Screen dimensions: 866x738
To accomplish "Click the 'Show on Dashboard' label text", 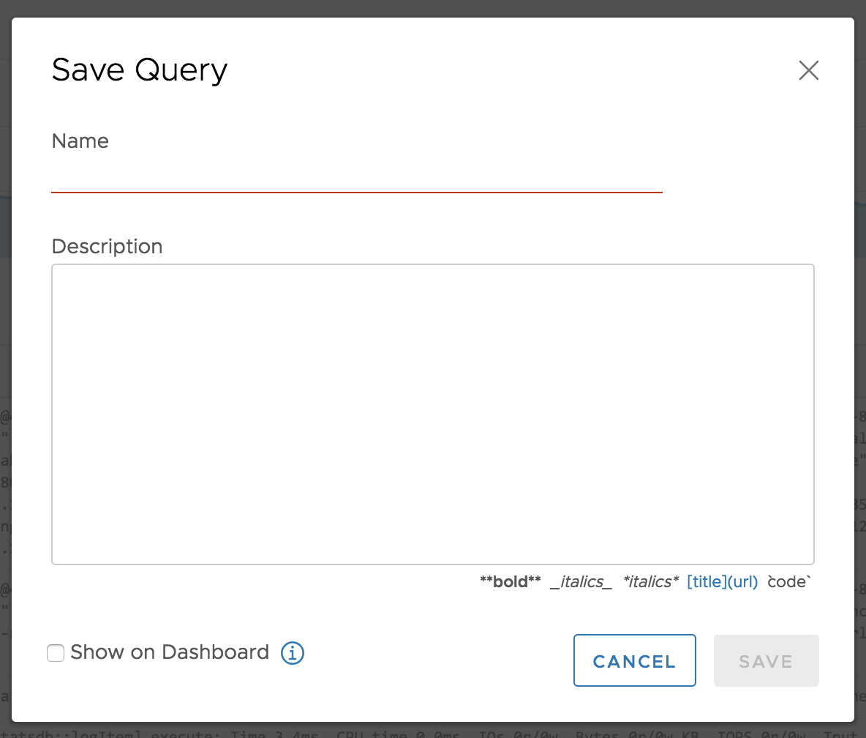I will (x=170, y=652).
